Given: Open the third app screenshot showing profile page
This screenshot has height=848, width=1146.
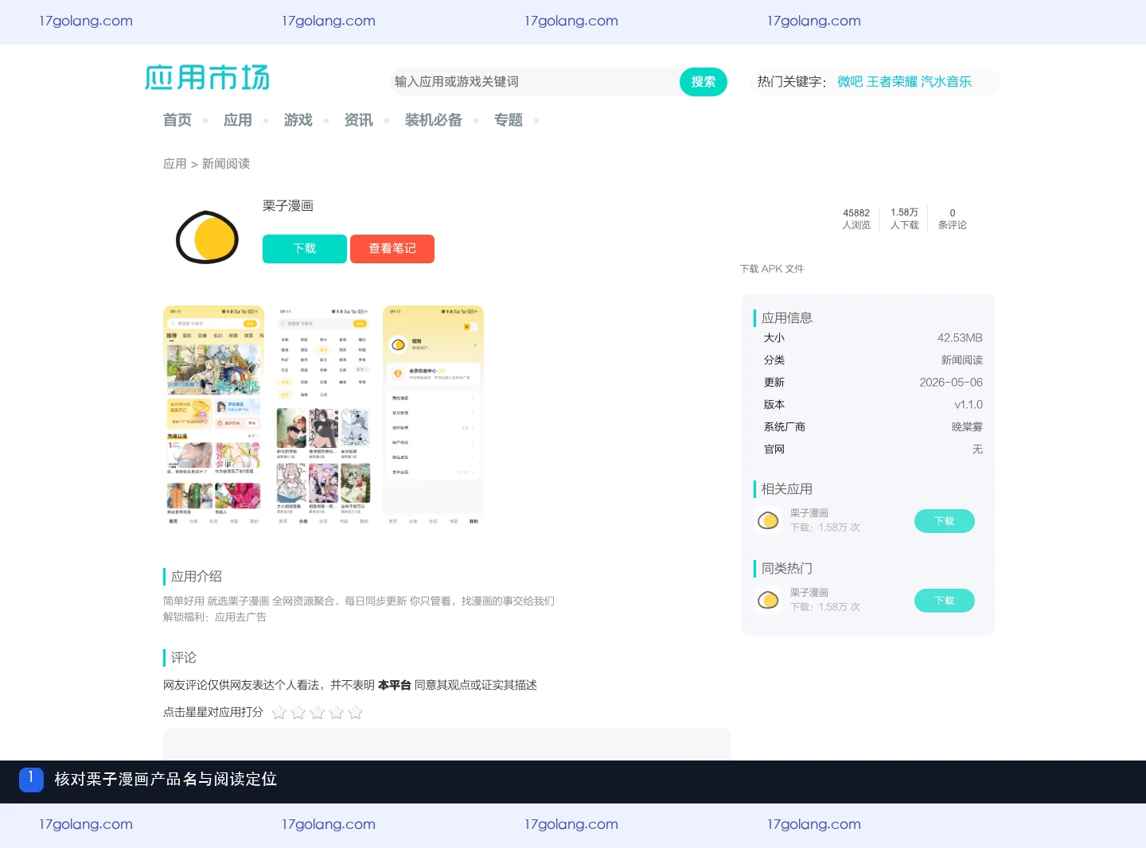Looking at the screenshot, I should coord(434,416).
